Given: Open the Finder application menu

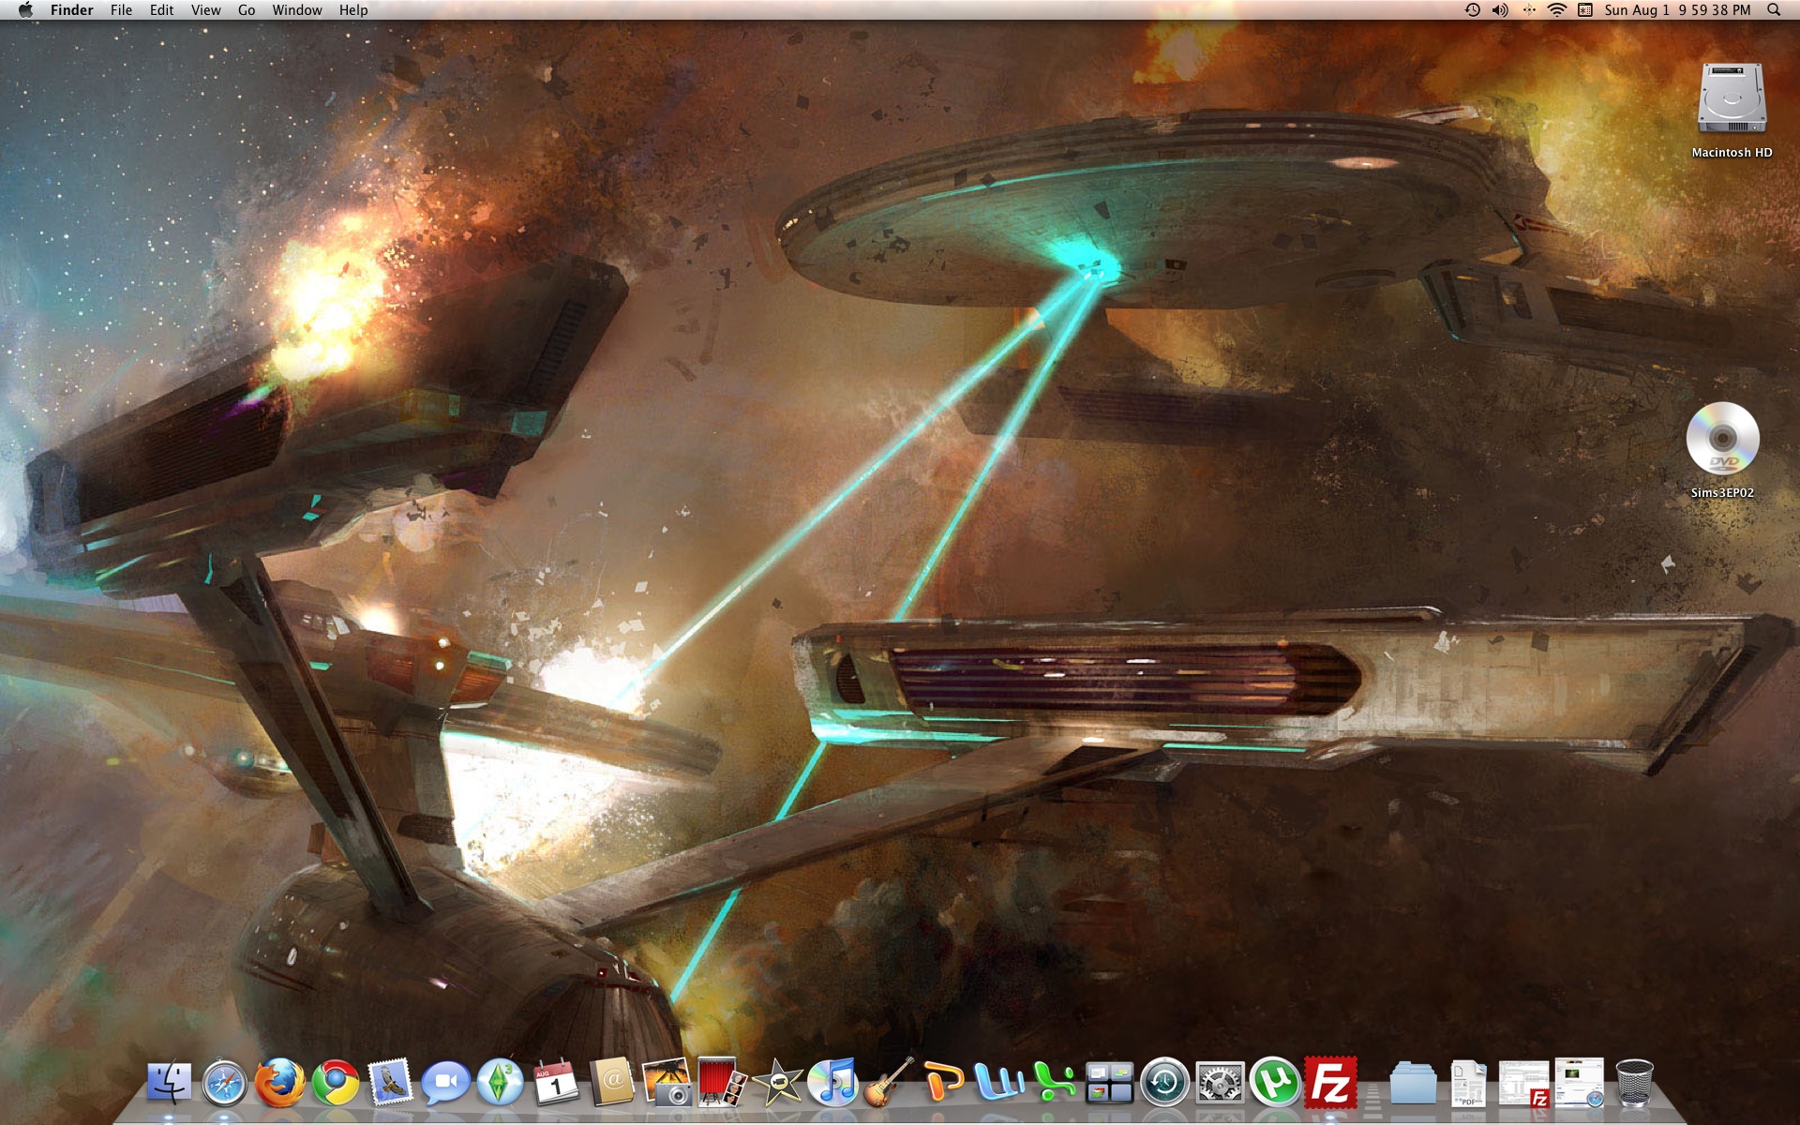Looking at the screenshot, I should pos(71,10).
